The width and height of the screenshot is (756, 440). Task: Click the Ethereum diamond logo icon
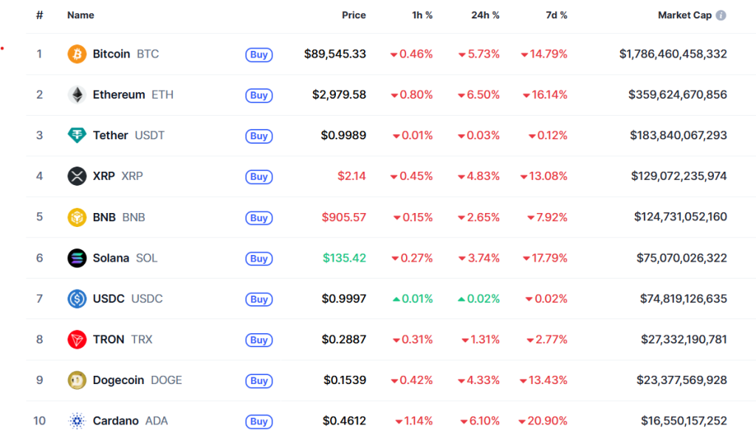pyautogui.click(x=77, y=95)
